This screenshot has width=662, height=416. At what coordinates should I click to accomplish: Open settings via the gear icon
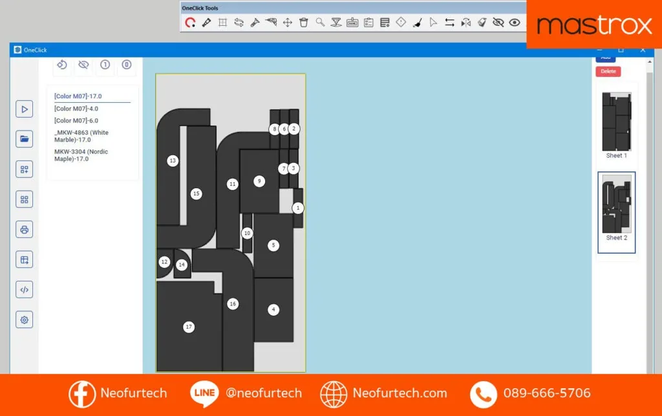(x=25, y=320)
